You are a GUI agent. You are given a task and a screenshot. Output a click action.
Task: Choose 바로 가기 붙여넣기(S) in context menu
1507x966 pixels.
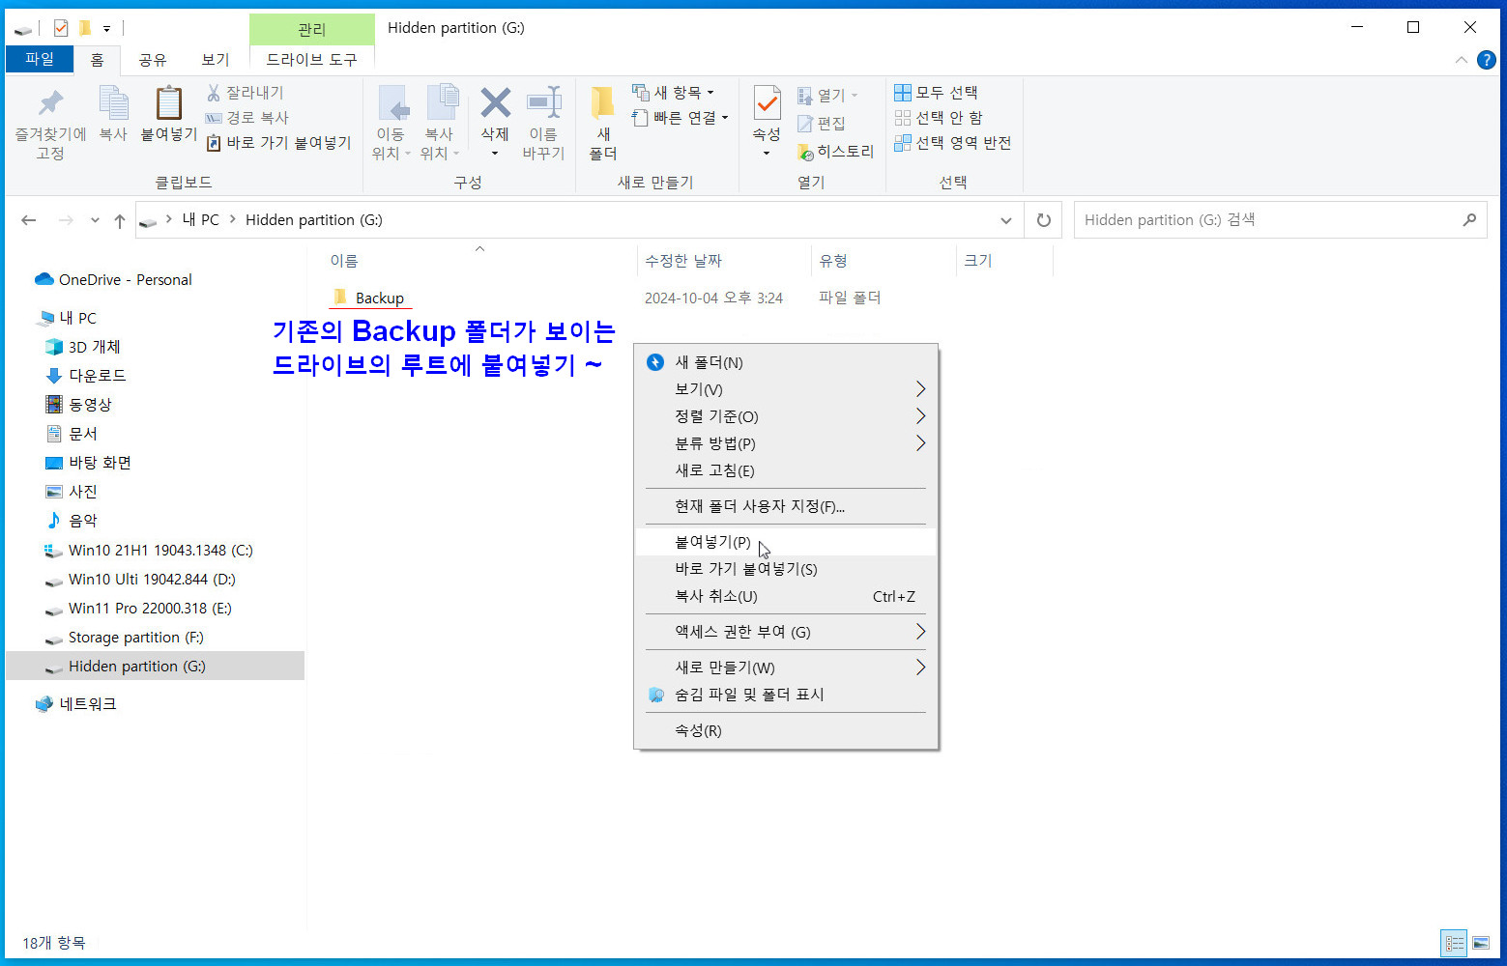pyautogui.click(x=786, y=569)
